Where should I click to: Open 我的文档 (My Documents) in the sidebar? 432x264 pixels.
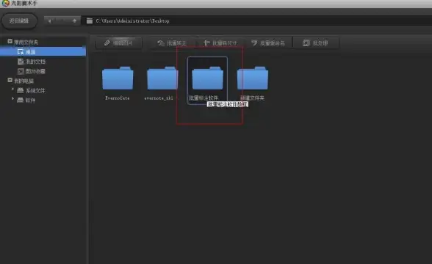(32, 62)
